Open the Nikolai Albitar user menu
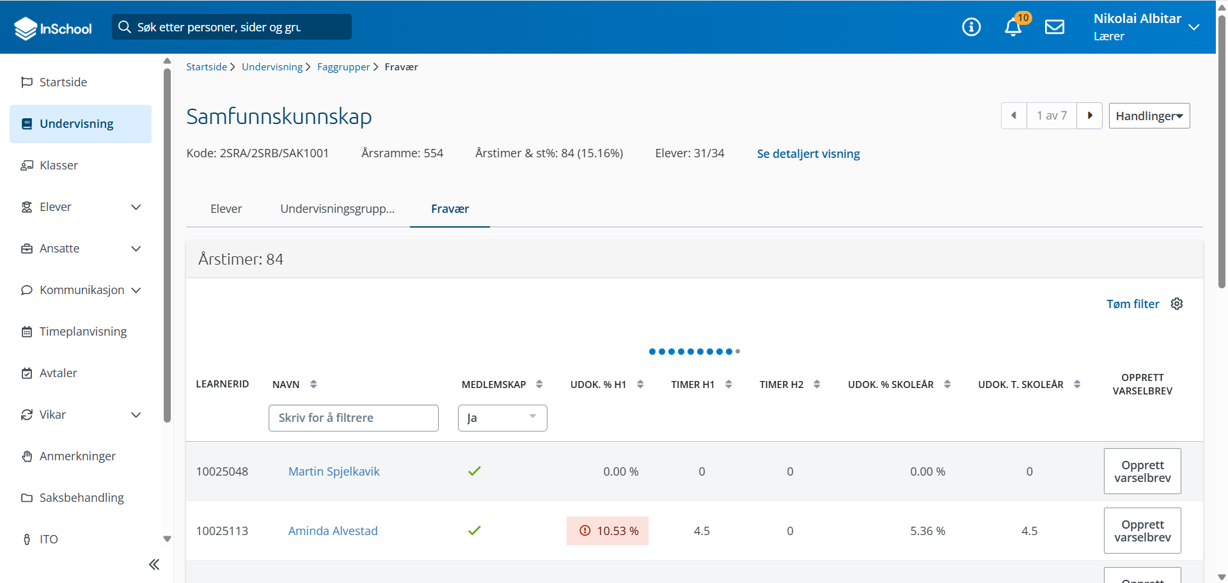Viewport: 1228px width, 583px height. 1145,27
